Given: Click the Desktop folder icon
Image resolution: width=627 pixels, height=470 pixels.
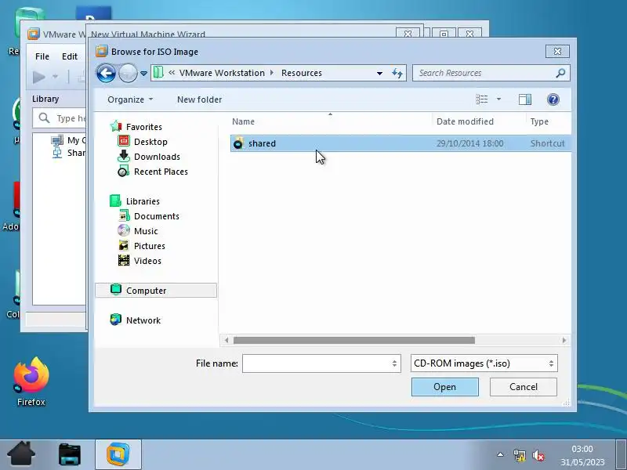Looking at the screenshot, I should click(124, 141).
